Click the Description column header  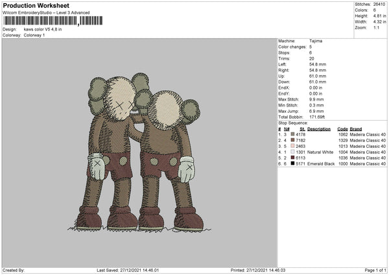pos(318,128)
